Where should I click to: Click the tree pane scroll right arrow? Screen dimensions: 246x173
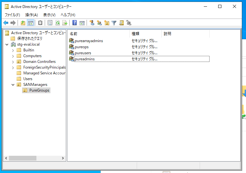(63, 158)
